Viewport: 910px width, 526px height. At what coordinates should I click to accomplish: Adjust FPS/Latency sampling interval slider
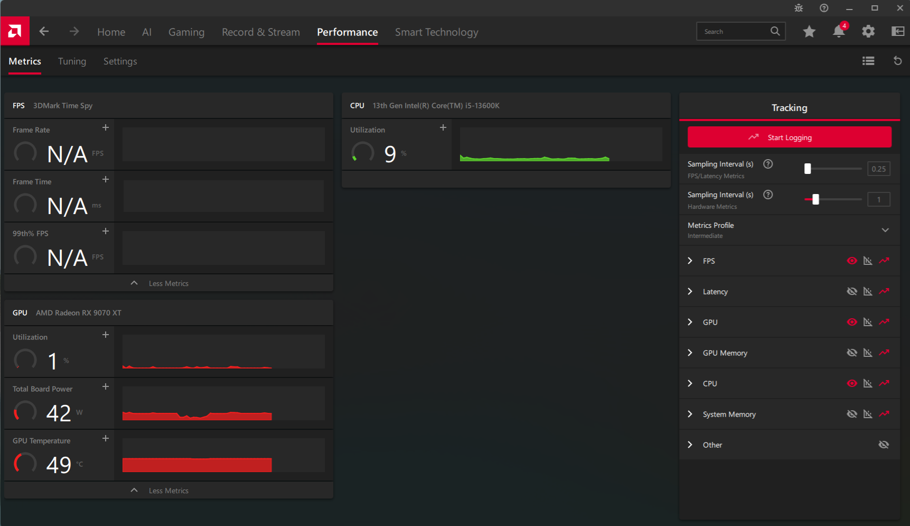833,169
